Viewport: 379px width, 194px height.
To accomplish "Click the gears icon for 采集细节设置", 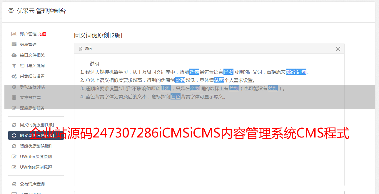I will [x=14, y=76].
